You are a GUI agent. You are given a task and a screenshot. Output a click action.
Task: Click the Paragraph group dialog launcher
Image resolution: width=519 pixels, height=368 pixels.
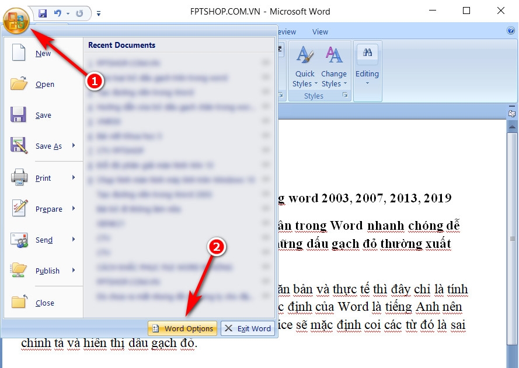[x=281, y=95]
